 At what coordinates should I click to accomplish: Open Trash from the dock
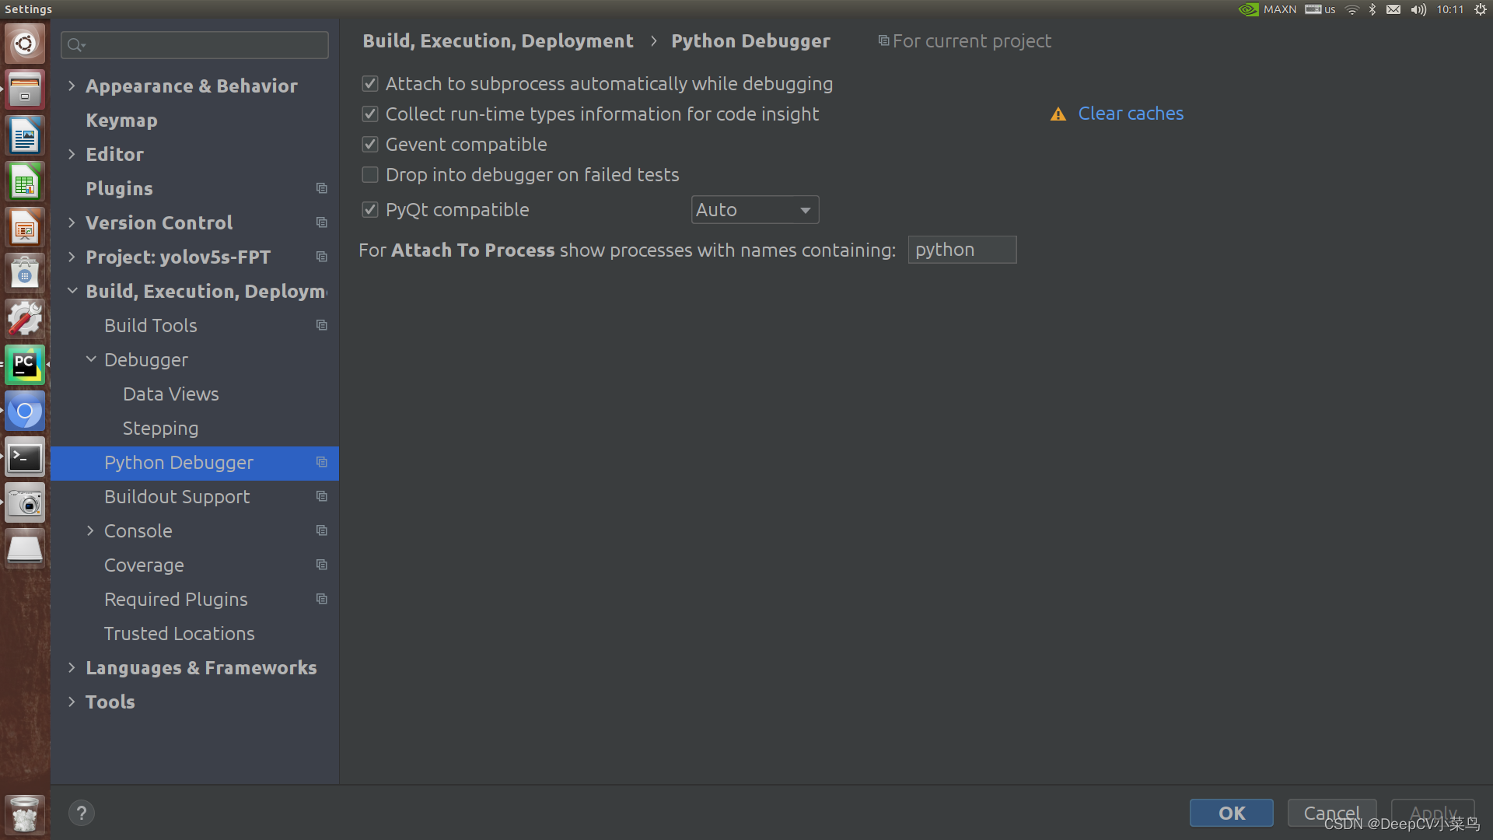pos(25,814)
